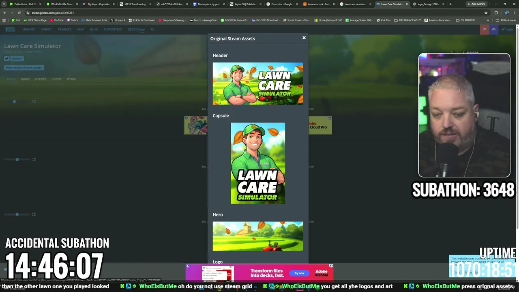Click the Login link
This screenshot has width=519, height=292.
(x=507, y=29)
